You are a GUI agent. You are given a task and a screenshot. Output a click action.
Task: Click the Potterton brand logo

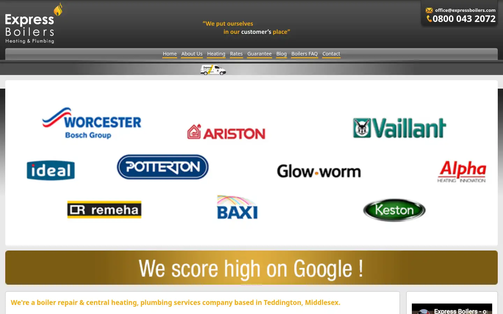(x=163, y=167)
